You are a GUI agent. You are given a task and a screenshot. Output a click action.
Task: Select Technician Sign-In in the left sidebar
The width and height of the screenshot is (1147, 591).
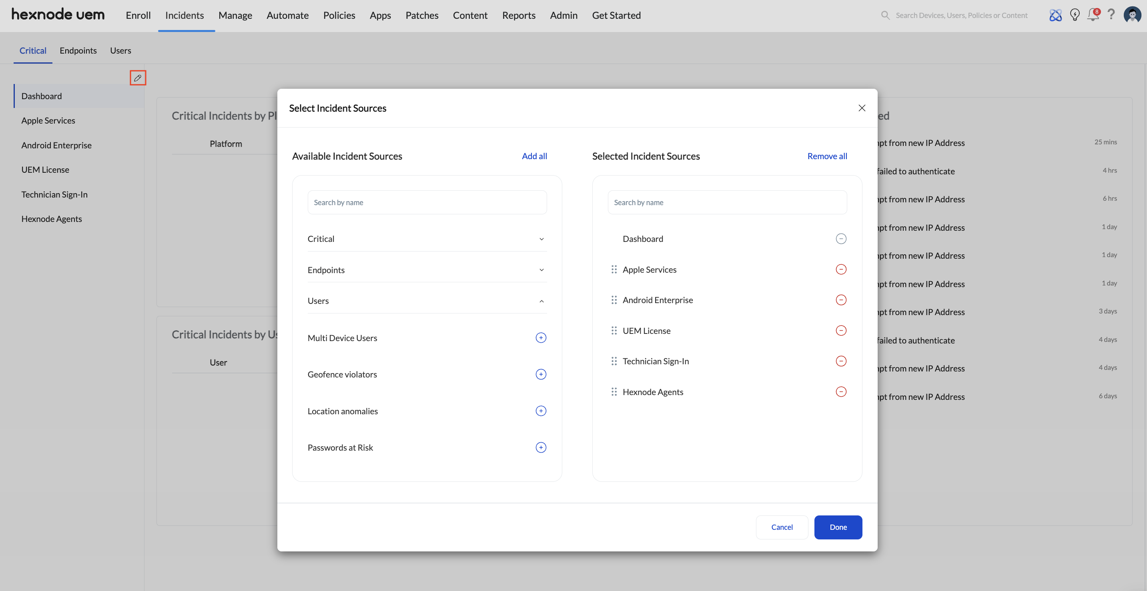[x=54, y=194]
